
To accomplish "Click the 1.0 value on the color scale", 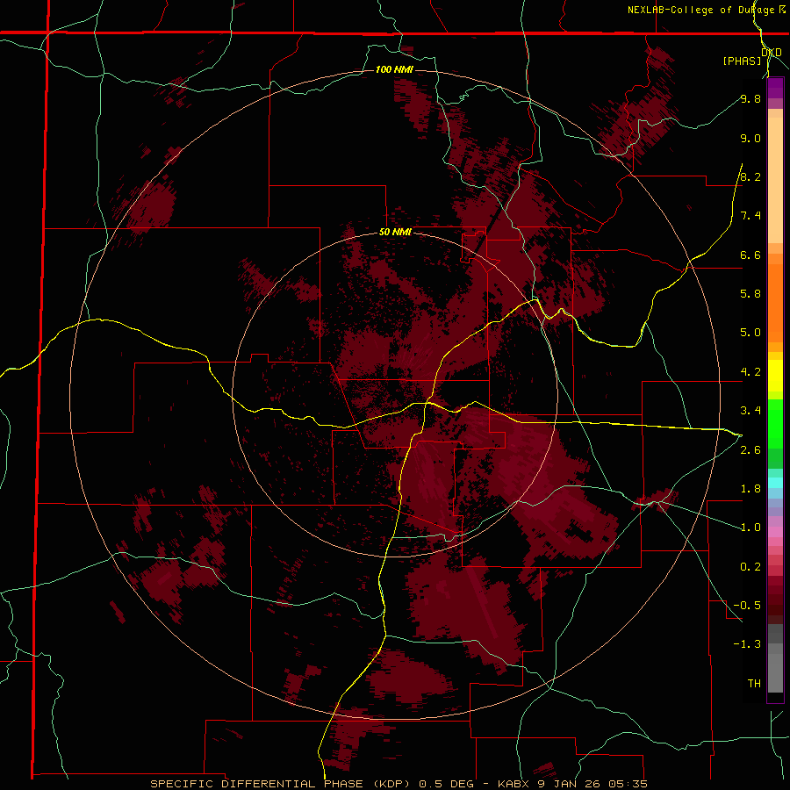I will click(x=750, y=528).
